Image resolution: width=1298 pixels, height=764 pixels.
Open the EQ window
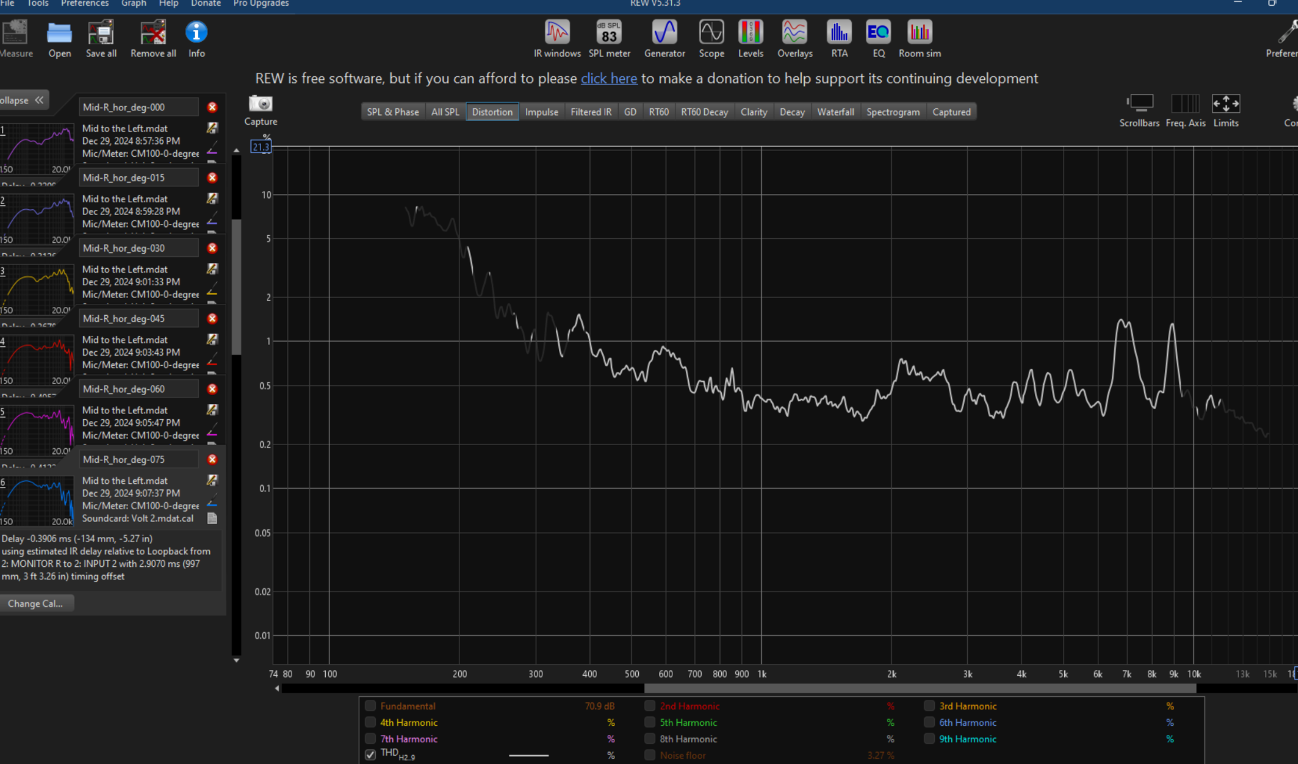[878, 39]
